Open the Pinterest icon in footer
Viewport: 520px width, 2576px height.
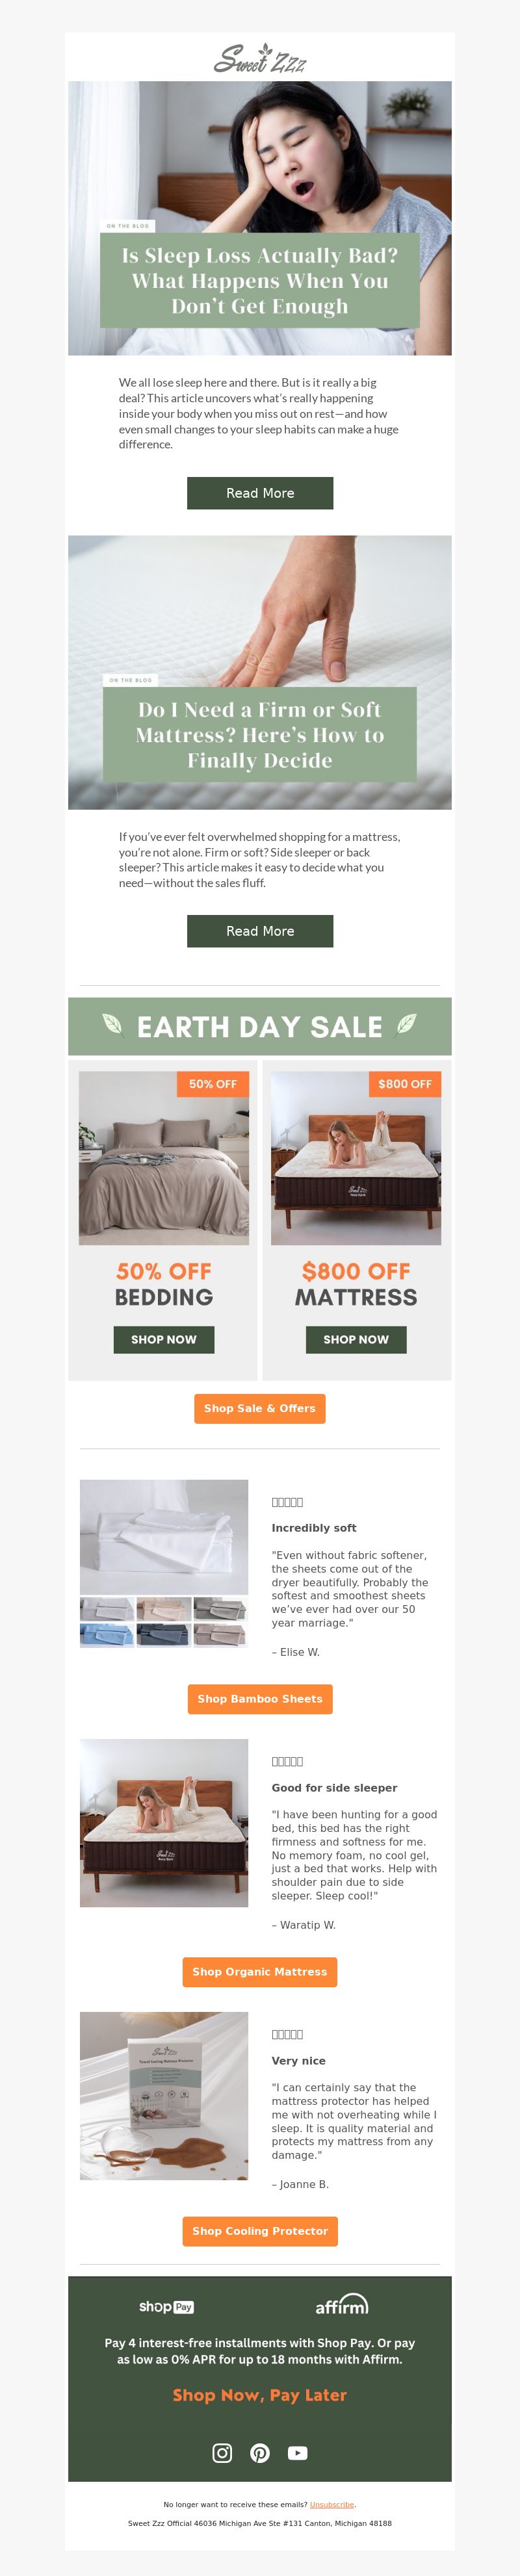click(x=260, y=2452)
